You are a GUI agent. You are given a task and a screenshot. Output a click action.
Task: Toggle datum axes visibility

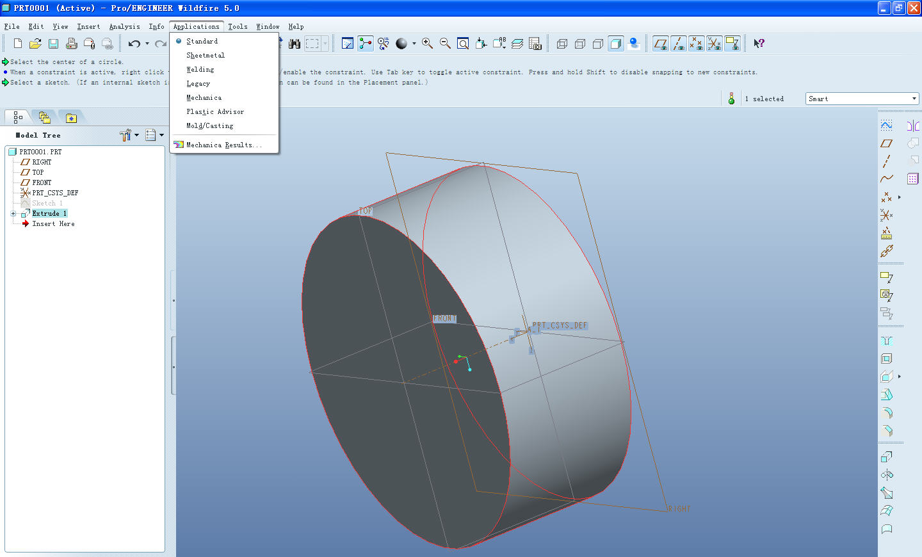tap(679, 44)
